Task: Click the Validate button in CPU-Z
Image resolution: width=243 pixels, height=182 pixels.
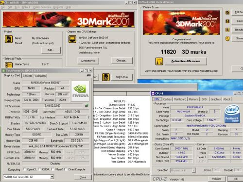Action: point(217,179)
